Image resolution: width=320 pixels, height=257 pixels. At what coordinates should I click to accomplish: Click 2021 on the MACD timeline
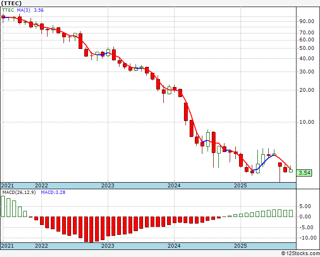tap(8, 246)
